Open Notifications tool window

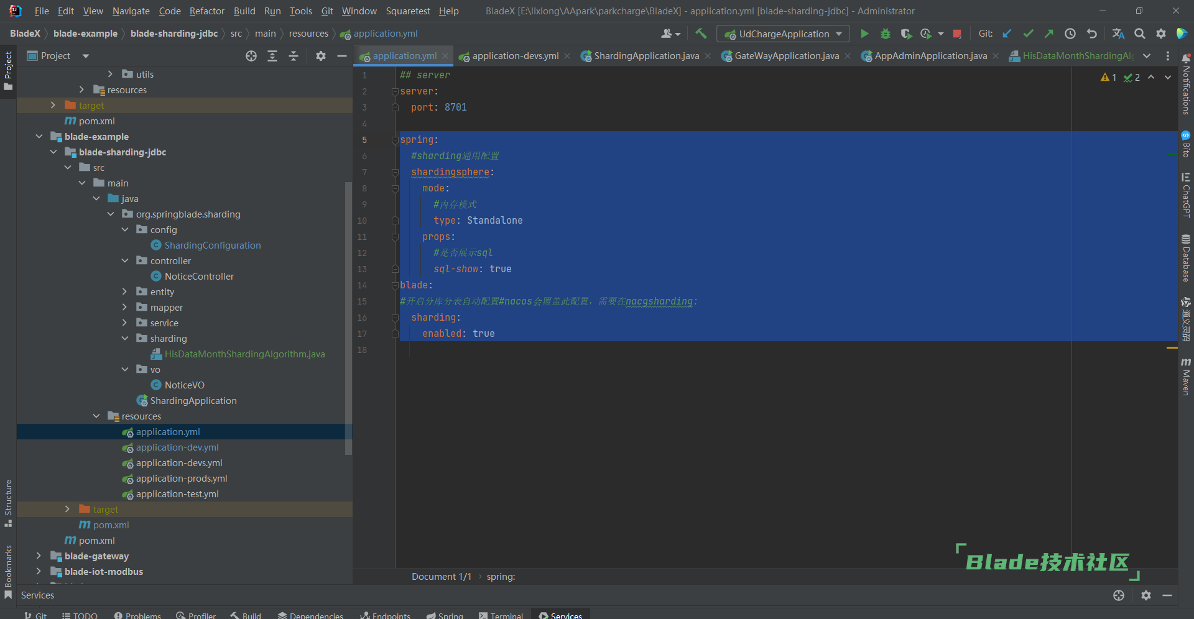(1186, 84)
